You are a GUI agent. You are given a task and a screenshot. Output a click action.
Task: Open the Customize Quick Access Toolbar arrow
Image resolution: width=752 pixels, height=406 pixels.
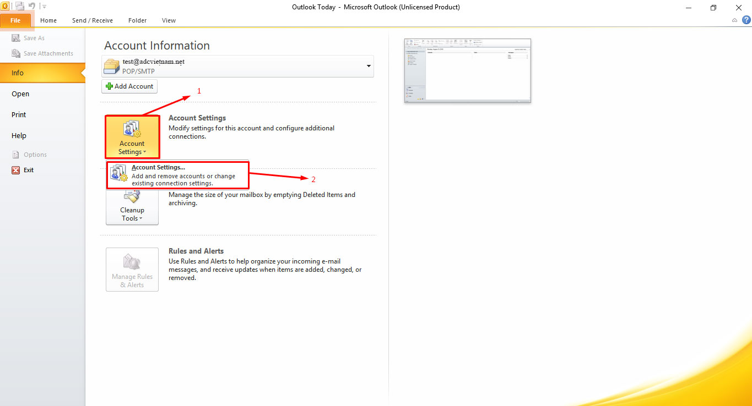[44, 7]
